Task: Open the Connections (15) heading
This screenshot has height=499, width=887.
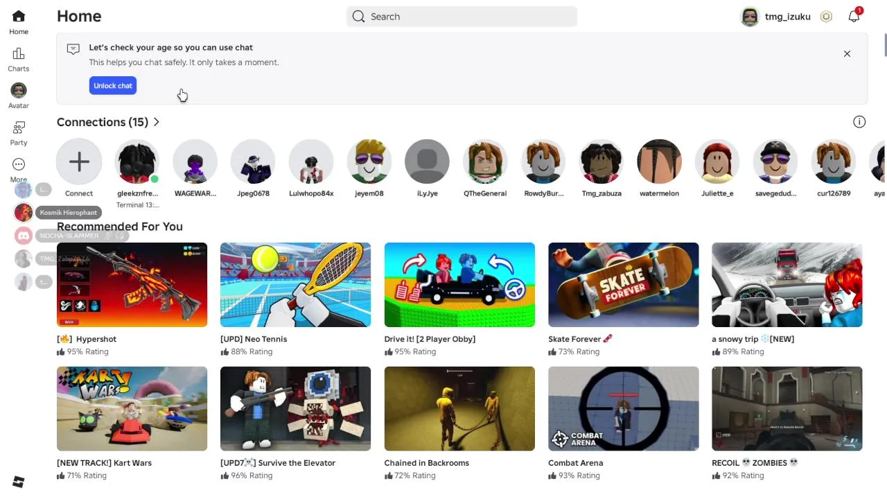Action: point(103,122)
